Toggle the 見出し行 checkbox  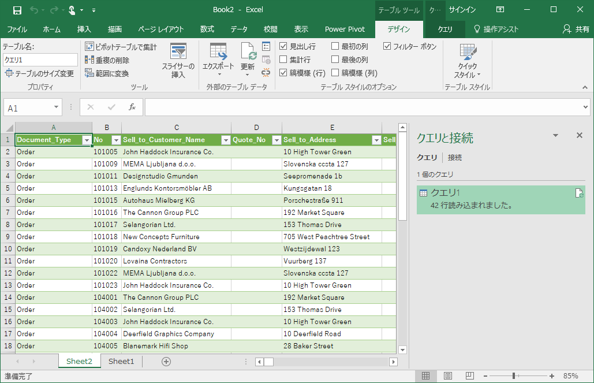point(283,46)
